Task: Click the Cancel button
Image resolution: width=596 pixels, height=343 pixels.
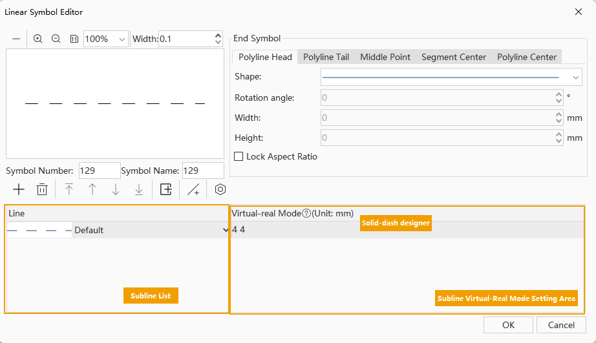Action: tap(561, 325)
